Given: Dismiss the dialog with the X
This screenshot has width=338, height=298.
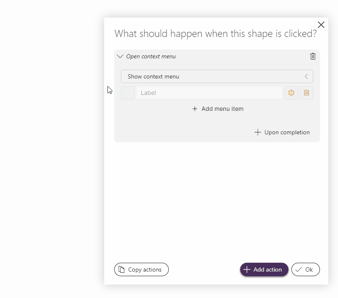Looking at the screenshot, I should pyautogui.click(x=321, y=25).
